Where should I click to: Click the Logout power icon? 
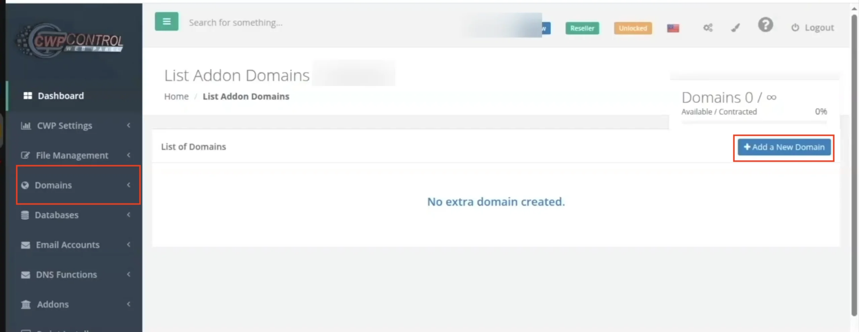(795, 27)
